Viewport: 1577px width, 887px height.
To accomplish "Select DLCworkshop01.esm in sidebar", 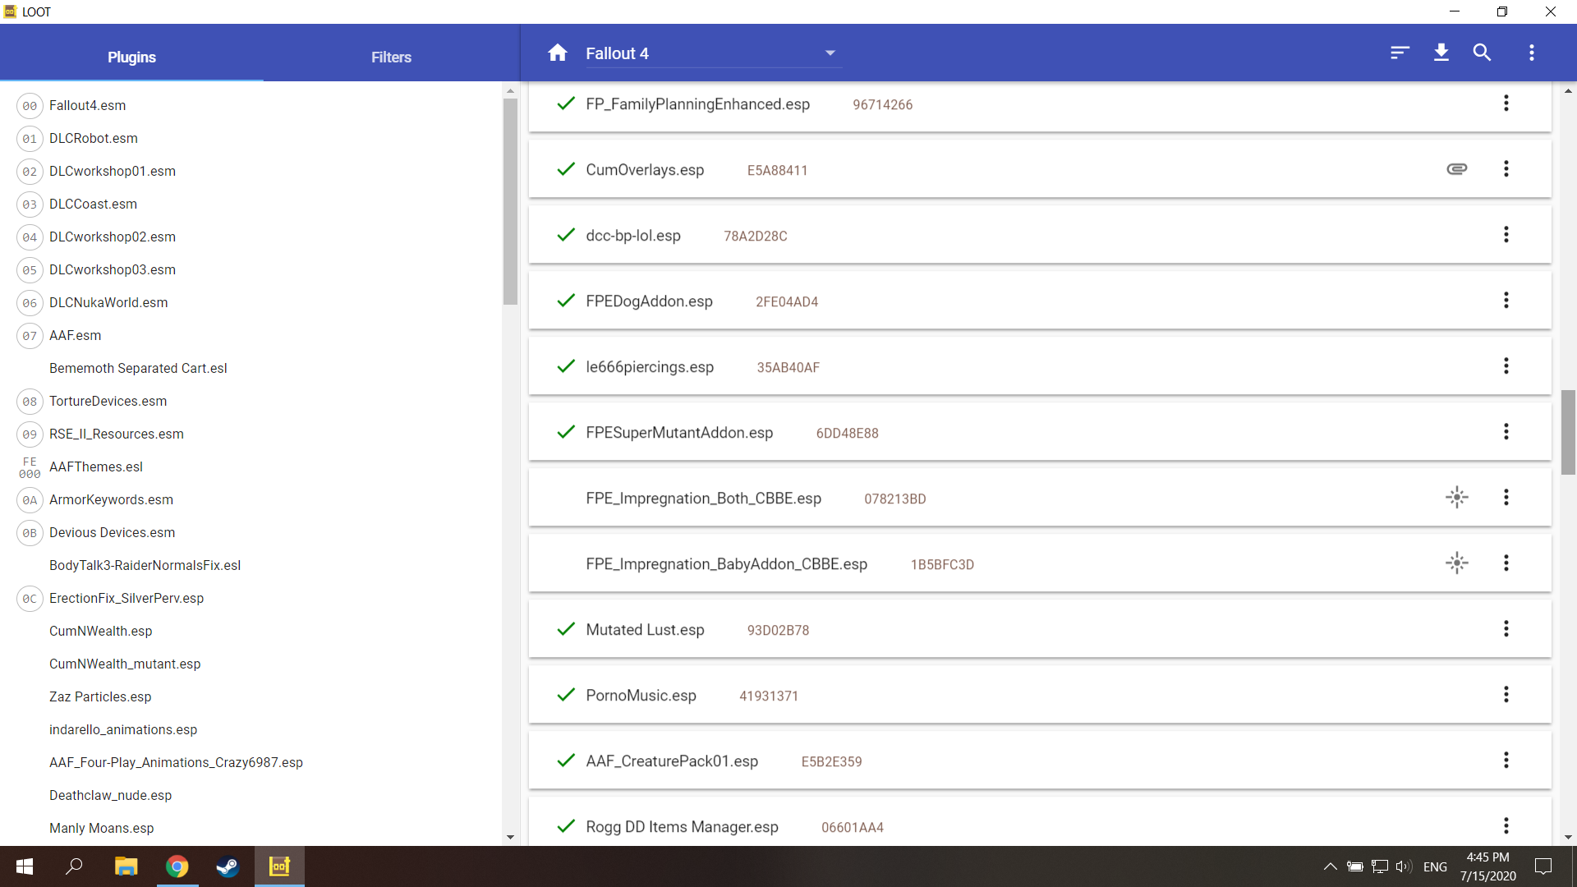I will point(112,171).
